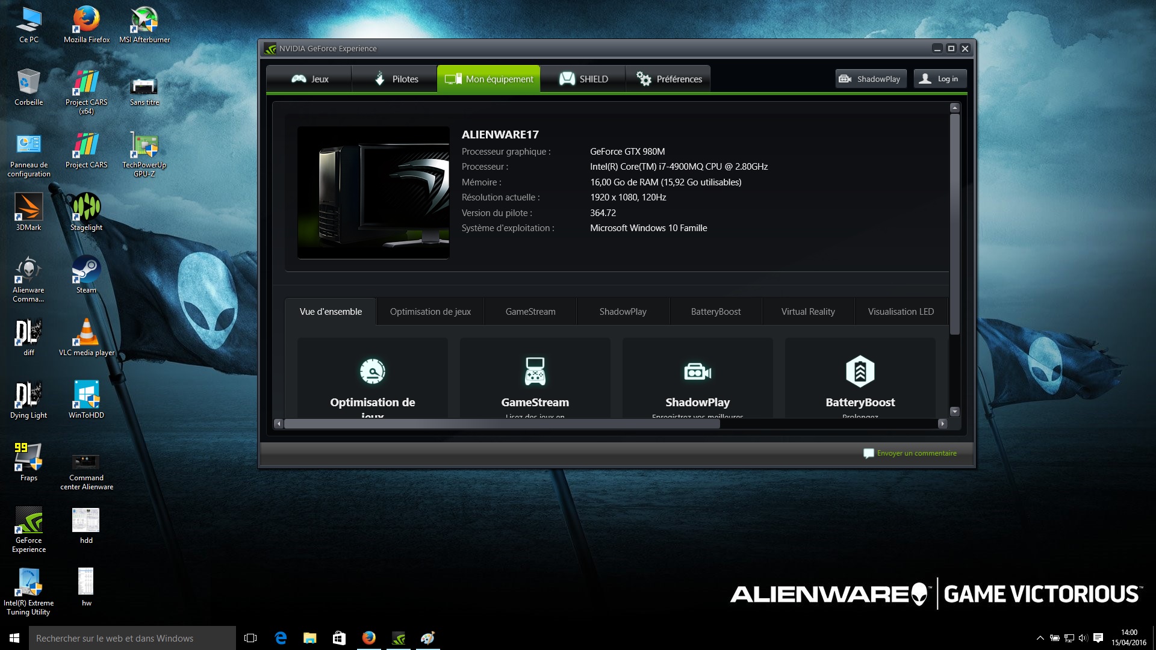Select the GeForce Experience desktop icon
This screenshot has width=1156, height=650.
pos(29,530)
